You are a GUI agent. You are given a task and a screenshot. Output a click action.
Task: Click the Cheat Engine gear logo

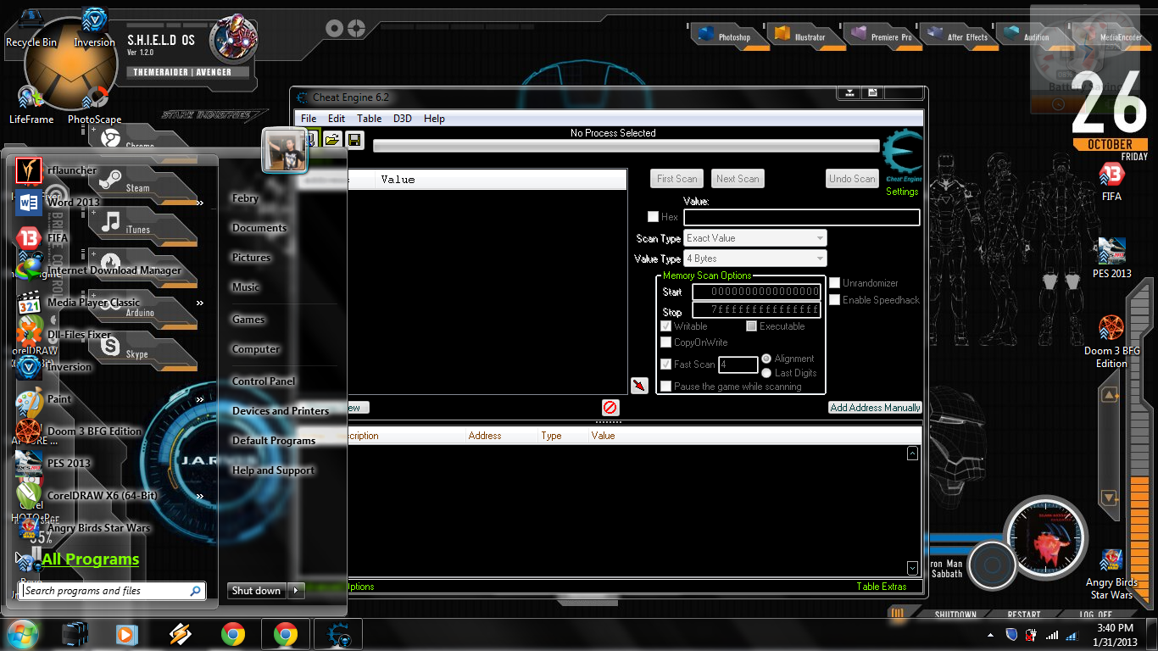click(902, 156)
